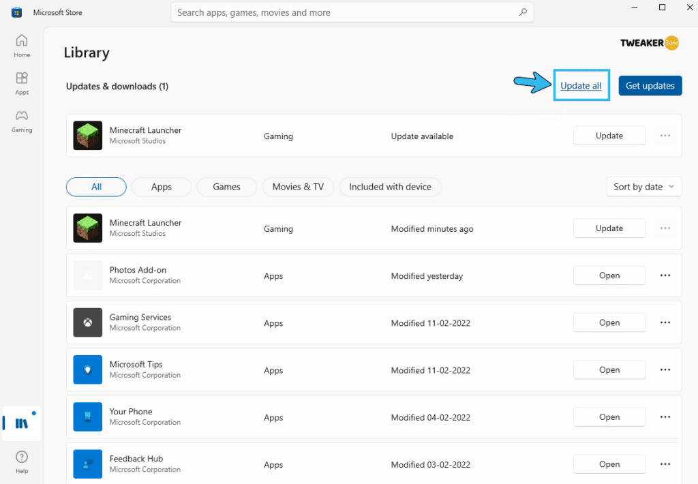The width and height of the screenshot is (698, 484).
Task: Click 'Modified 03-02-2022' text
Action: pos(431,465)
